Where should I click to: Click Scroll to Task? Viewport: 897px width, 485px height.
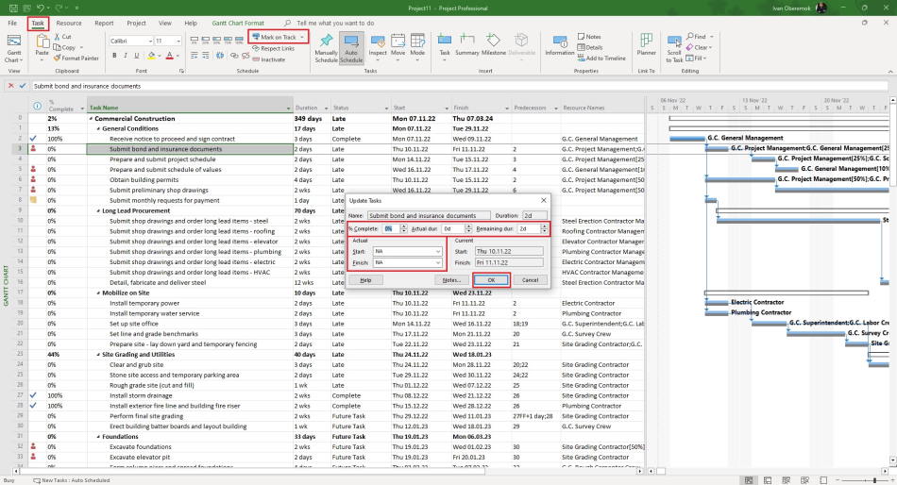(x=674, y=49)
